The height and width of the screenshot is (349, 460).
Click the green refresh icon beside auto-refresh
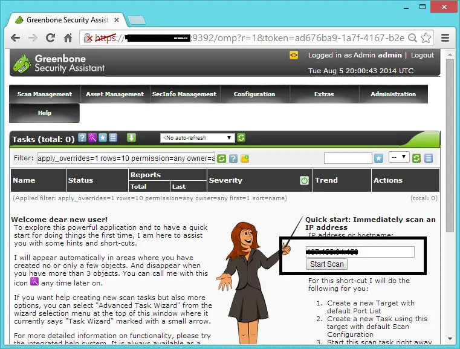241,138
